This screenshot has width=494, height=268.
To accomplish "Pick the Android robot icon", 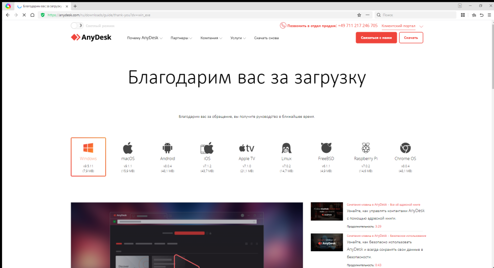I will (167, 148).
